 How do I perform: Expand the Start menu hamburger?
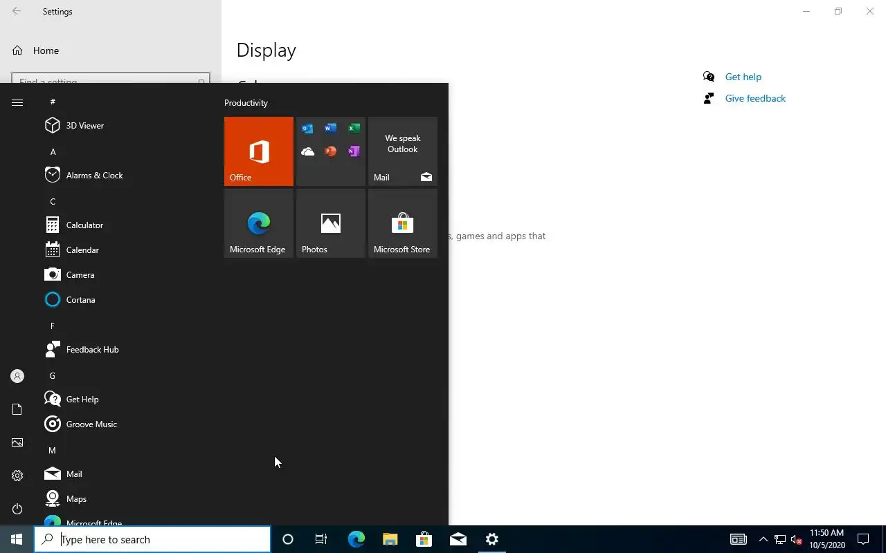(x=17, y=102)
